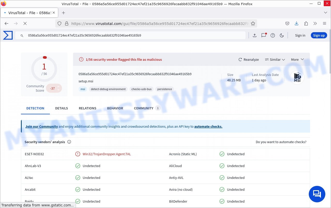This screenshot has width=331, height=208.
Task: Click the ALYac undetected check icon
Action: point(78,178)
